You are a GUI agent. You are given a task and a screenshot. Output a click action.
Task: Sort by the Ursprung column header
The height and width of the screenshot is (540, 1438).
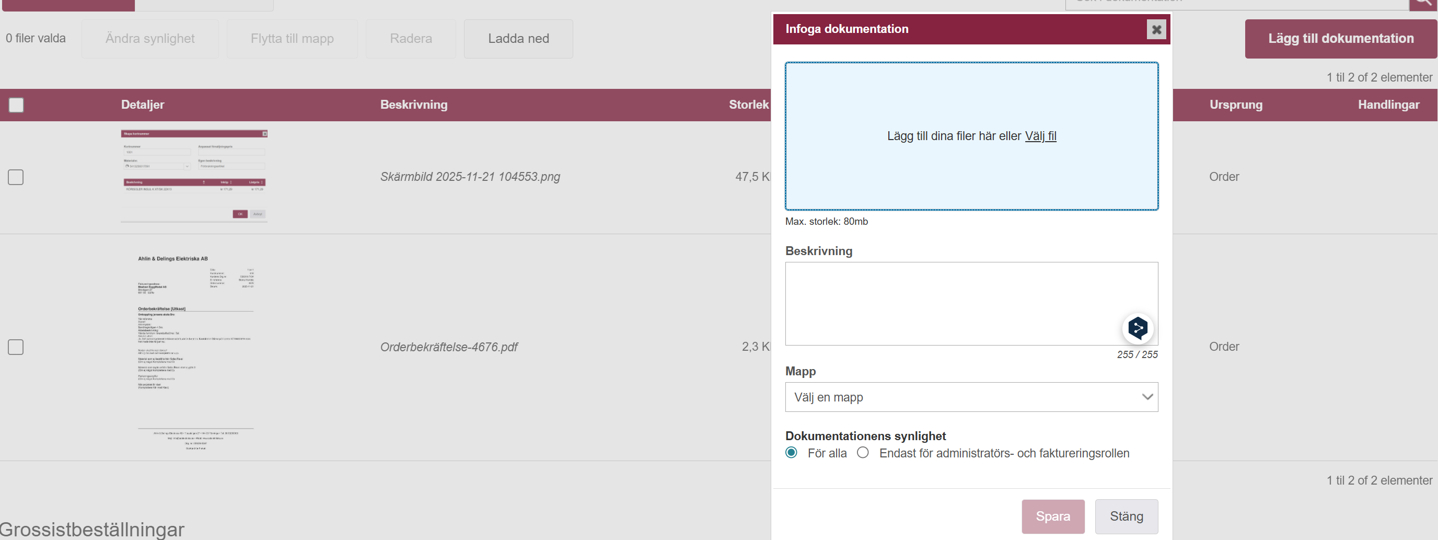pos(1235,105)
